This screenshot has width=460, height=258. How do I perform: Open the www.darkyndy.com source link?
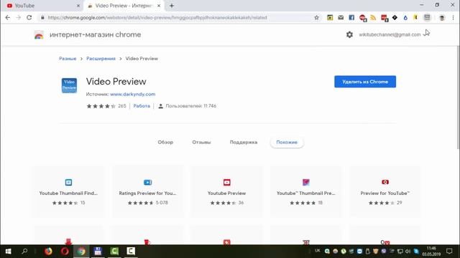[132, 94]
